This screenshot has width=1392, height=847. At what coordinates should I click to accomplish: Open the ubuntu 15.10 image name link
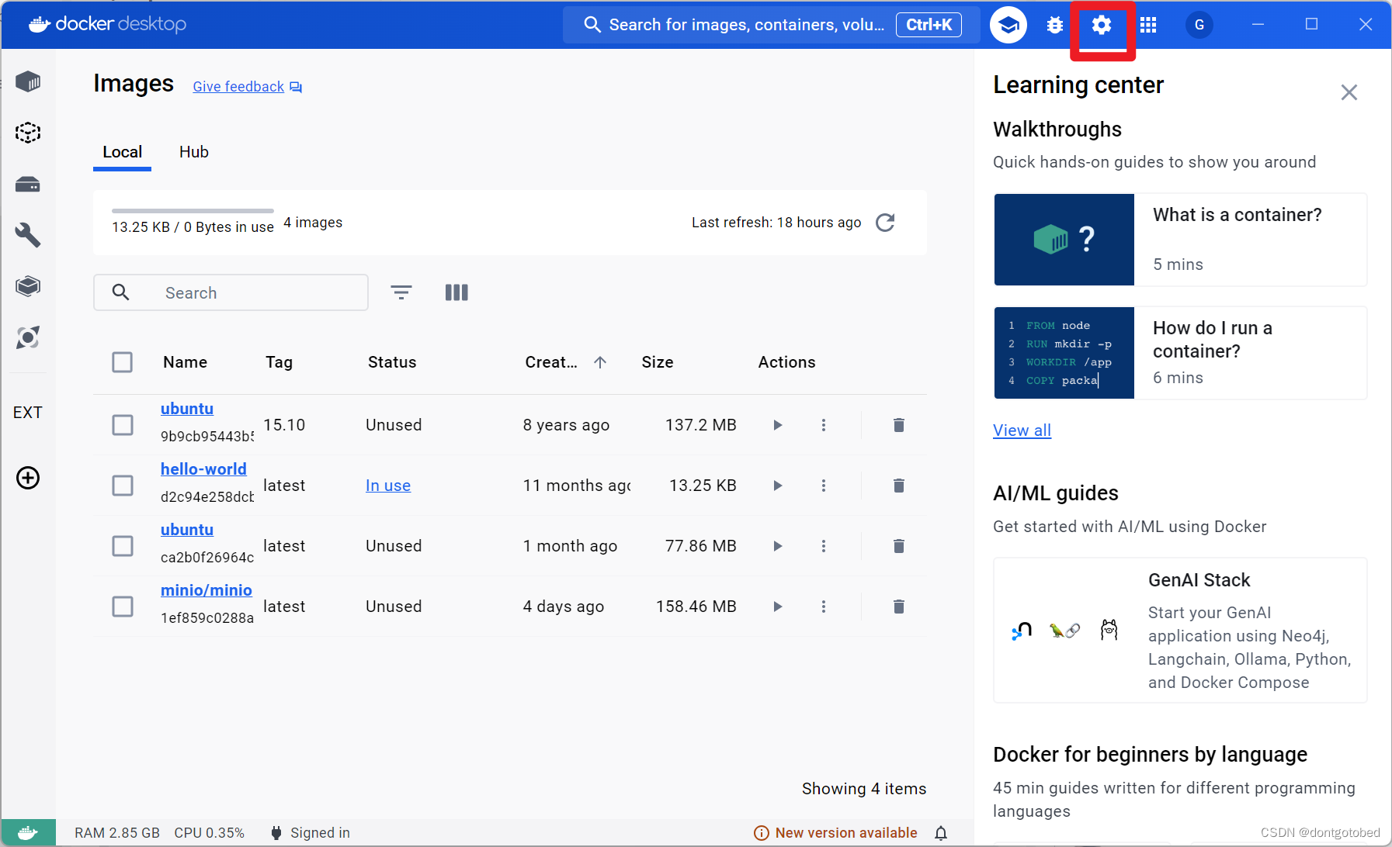(187, 409)
